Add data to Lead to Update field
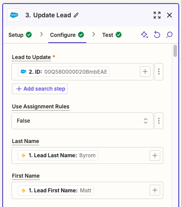This screenshot has height=207, width=181. 145,72
